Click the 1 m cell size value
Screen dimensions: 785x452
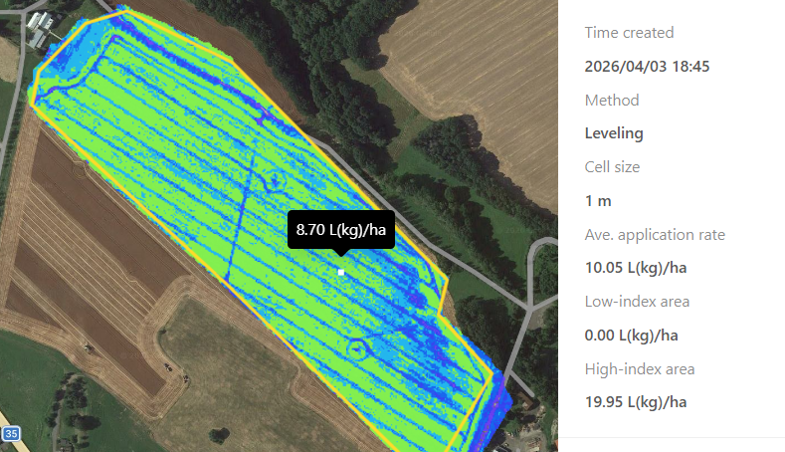(x=598, y=201)
